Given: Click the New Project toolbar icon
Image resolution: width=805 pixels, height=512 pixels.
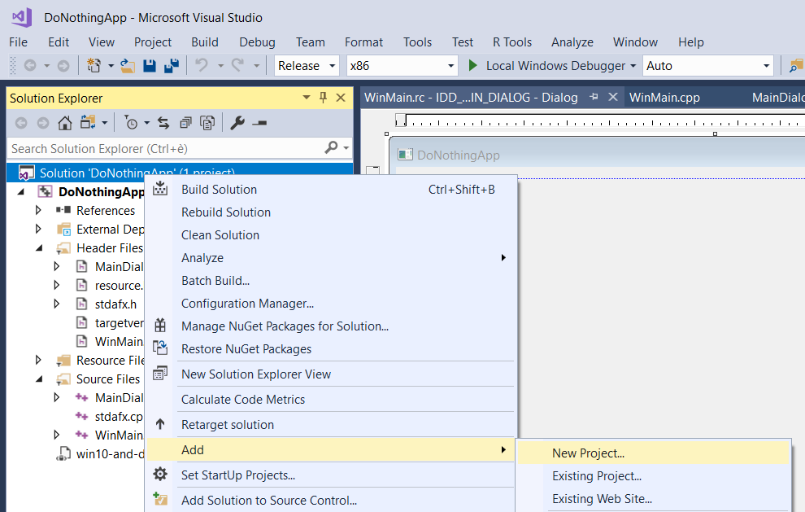Looking at the screenshot, I should coord(94,66).
